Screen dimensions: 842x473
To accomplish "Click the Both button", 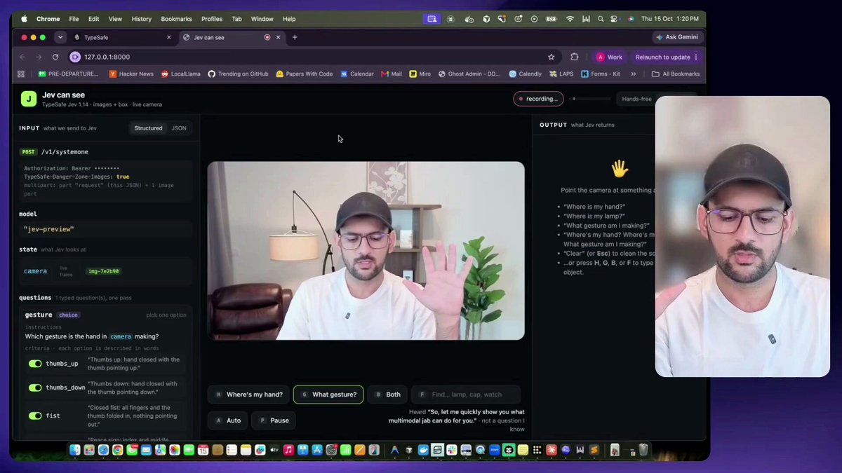I will 387,395.
